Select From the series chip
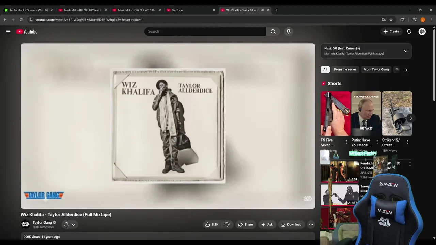436x245 pixels. (345, 69)
